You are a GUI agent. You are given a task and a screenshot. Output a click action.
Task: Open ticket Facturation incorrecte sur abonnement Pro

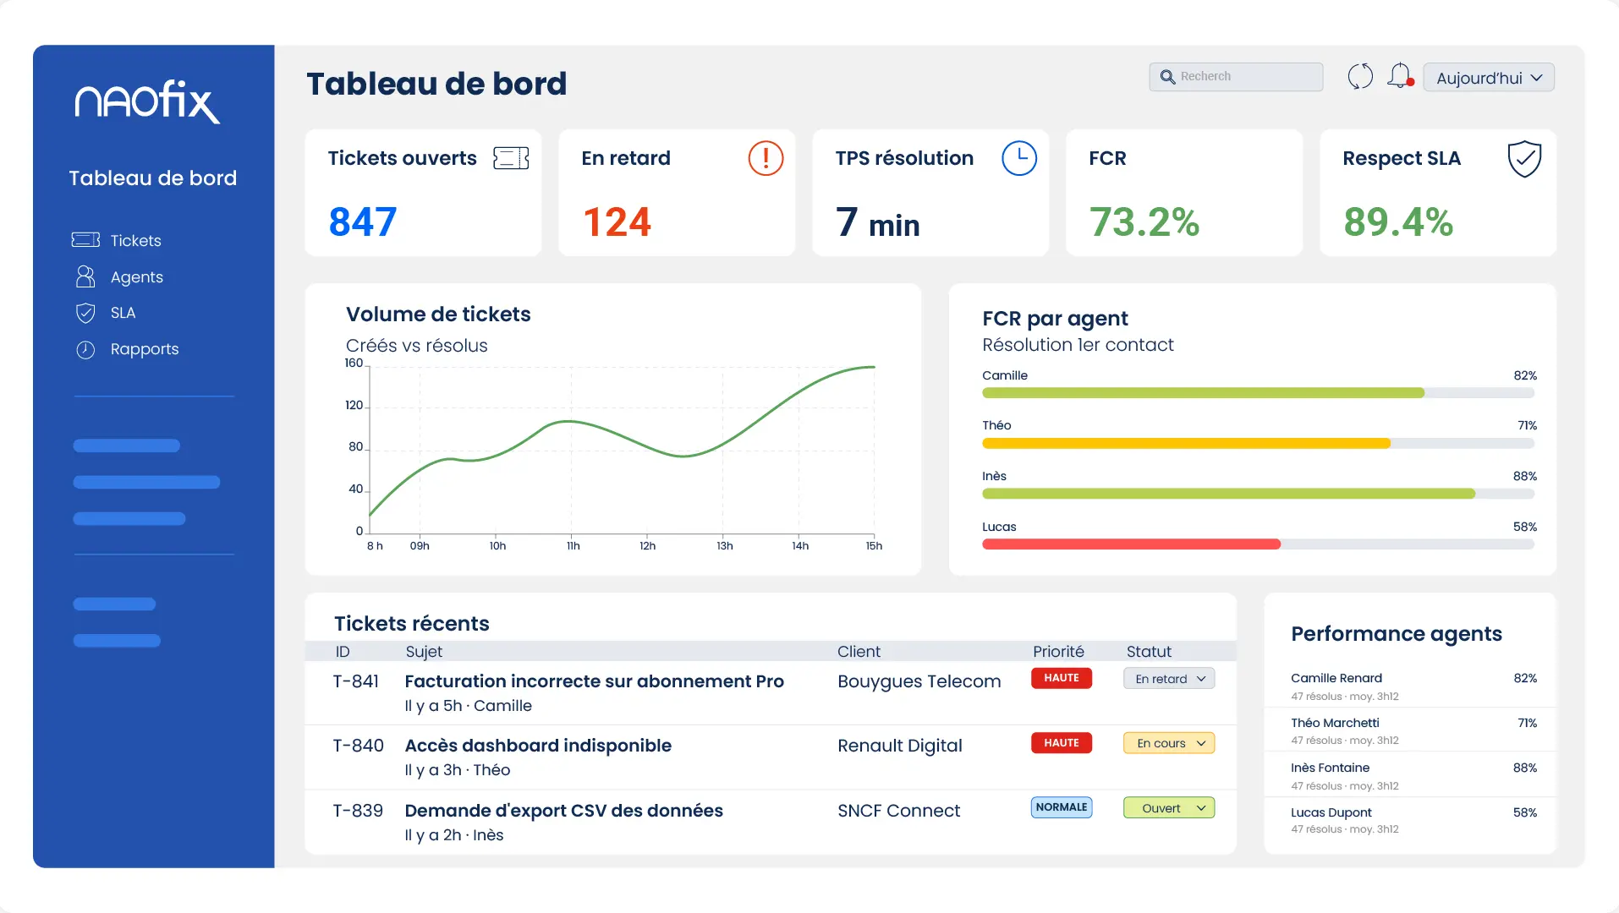594,681
